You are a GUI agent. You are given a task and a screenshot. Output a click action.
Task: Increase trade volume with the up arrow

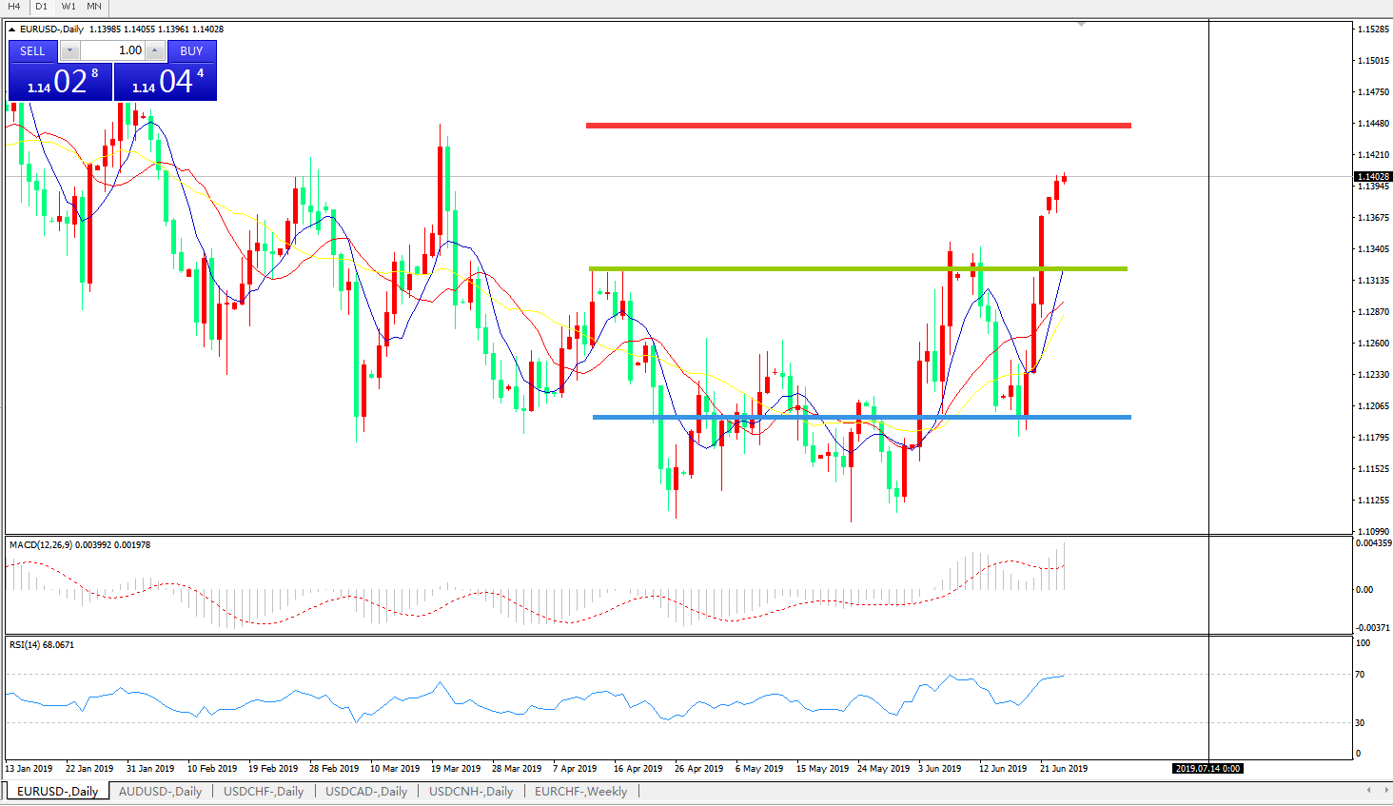pos(156,51)
